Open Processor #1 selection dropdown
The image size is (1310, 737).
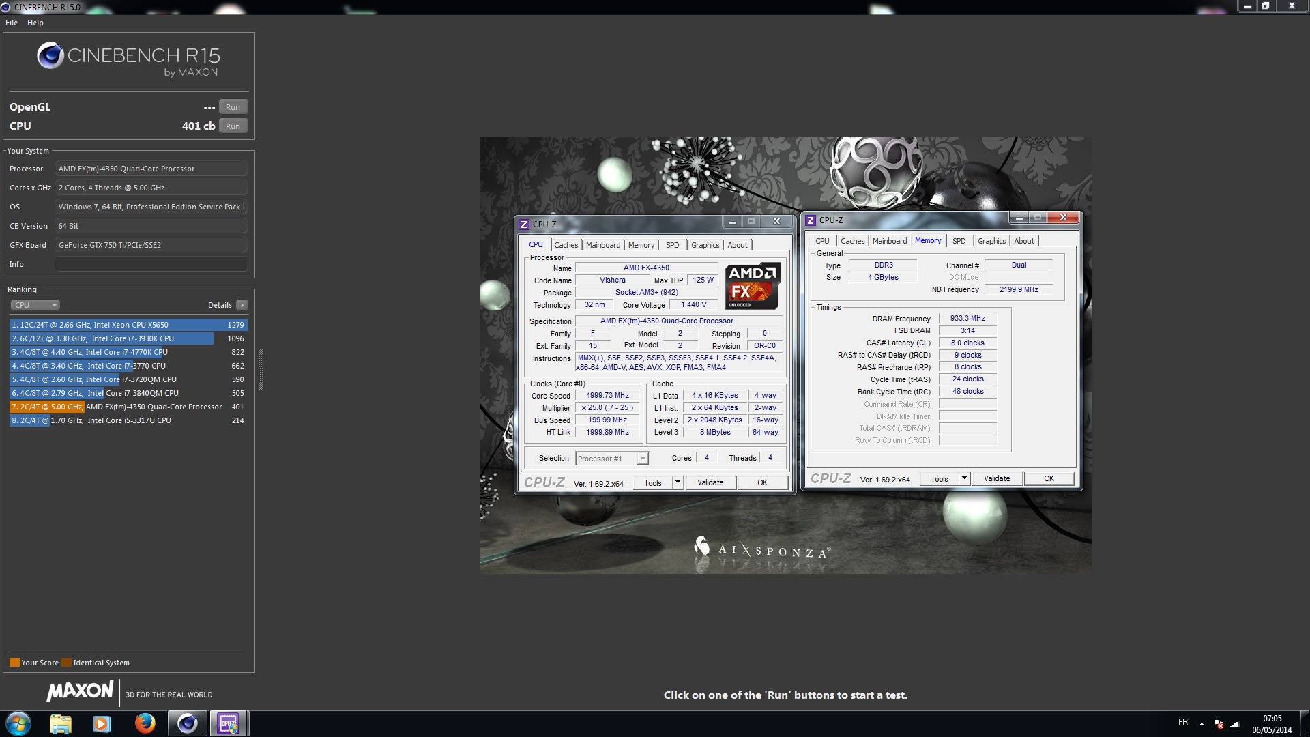[612, 459]
